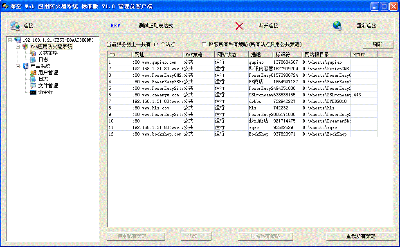This screenshot has width=400, height=247.
Task: Click the 标识符 column header
Action: [x=288, y=55]
